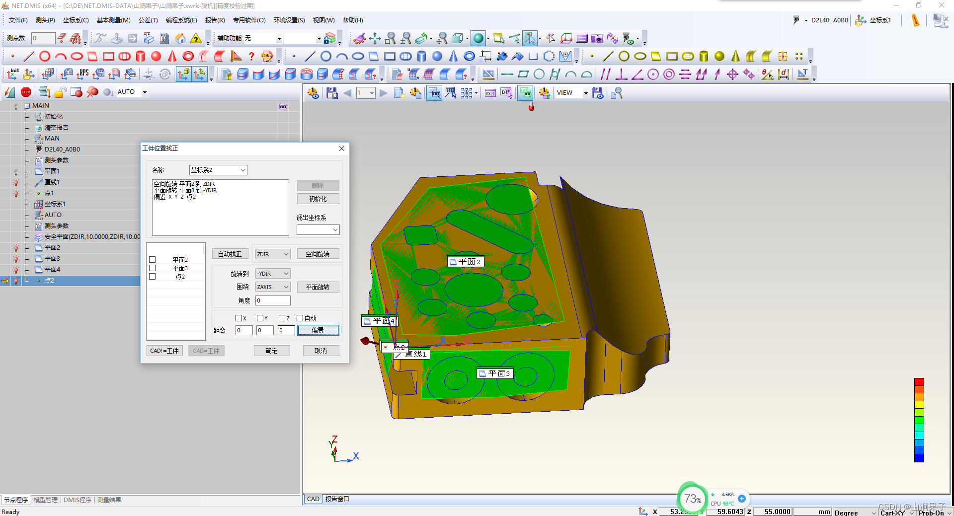Click the 确定 button
The height and width of the screenshot is (516, 954).
272,351
